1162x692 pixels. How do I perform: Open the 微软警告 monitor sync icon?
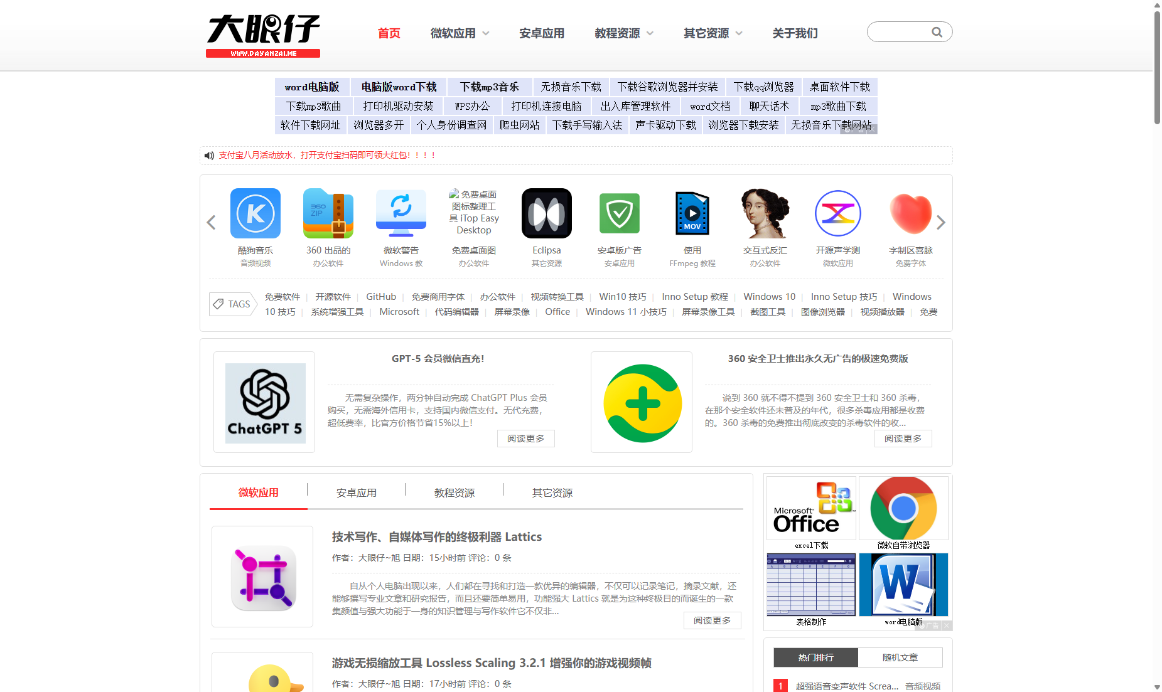401,213
